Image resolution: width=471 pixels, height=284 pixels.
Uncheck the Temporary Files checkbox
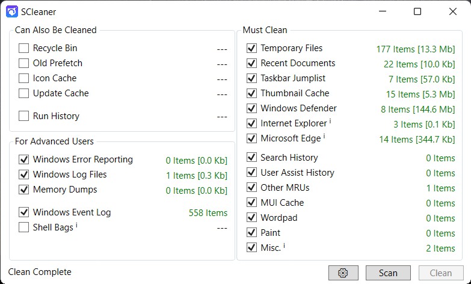point(251,48)
